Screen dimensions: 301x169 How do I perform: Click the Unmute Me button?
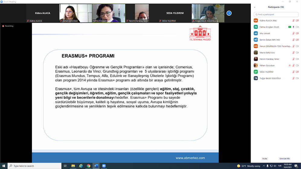tap(284, 158)
